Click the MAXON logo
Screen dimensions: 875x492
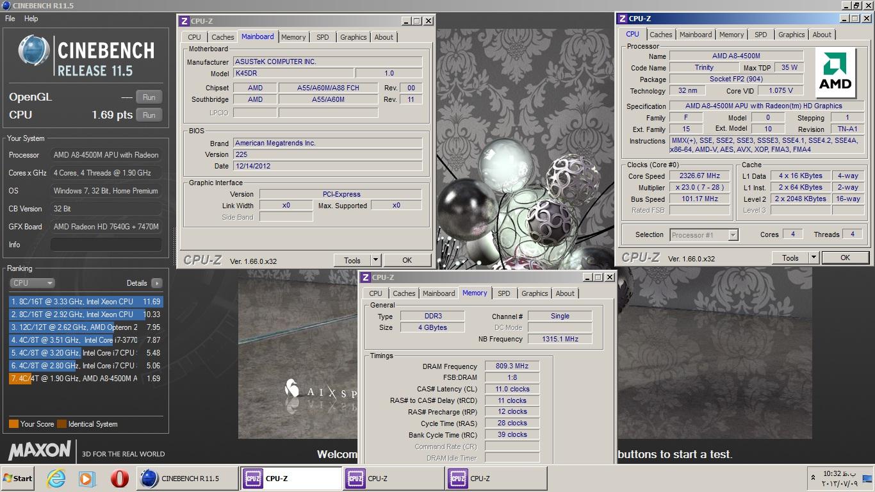click(x=40, y=450)
